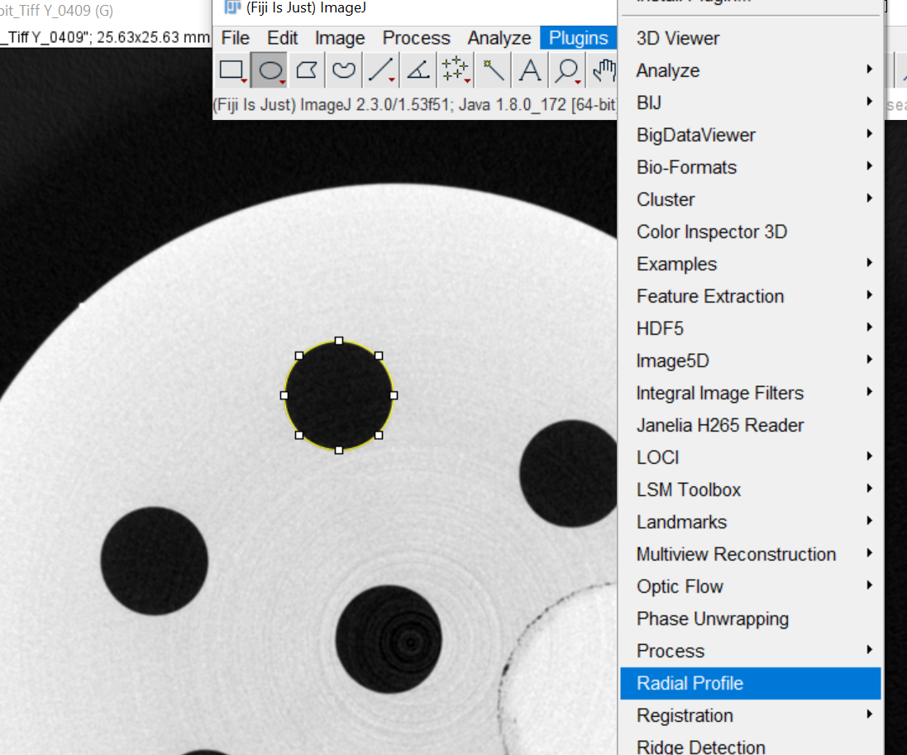Select the Multi-point tool

coord(456,70)
